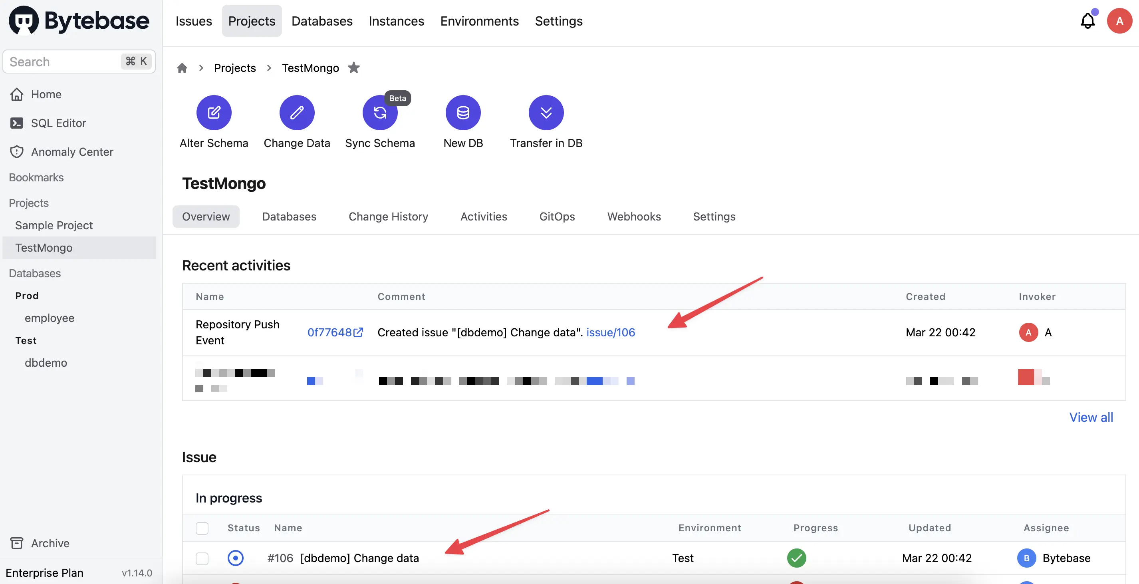The width and height of the screenshot is (1139, 584).
Task: Open the Environments nav item
Action: (x=479, y=21)
